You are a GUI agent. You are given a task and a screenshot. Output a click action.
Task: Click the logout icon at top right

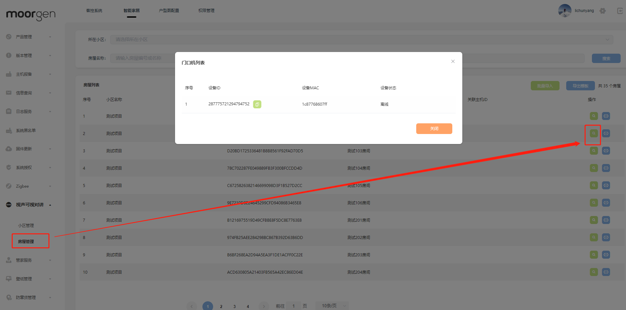click(620, 11)
